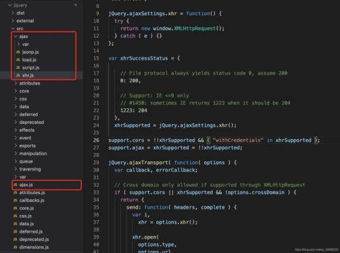Collapse the jquery root folder chevron
340x253 pixels.
[x=9, y=5]
